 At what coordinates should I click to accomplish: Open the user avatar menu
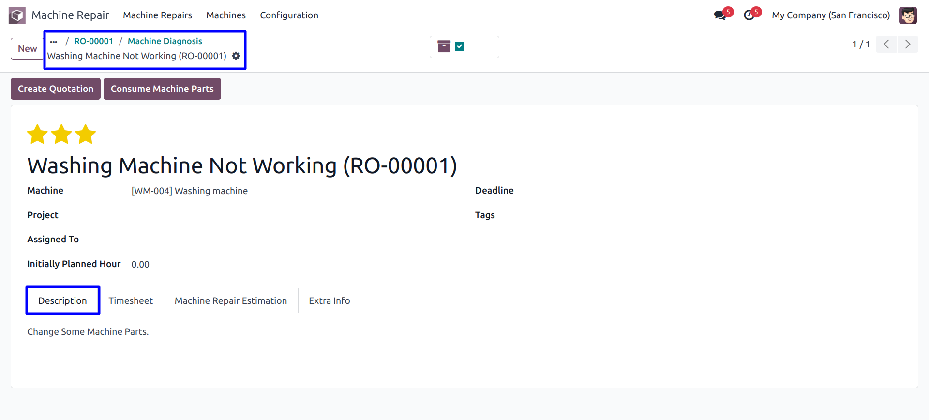point(908,15)
